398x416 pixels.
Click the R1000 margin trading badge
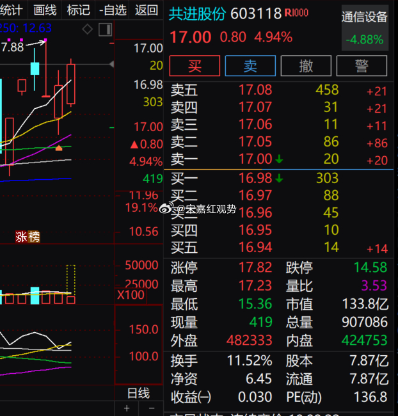pyautogui.click(x=296, y=13)
